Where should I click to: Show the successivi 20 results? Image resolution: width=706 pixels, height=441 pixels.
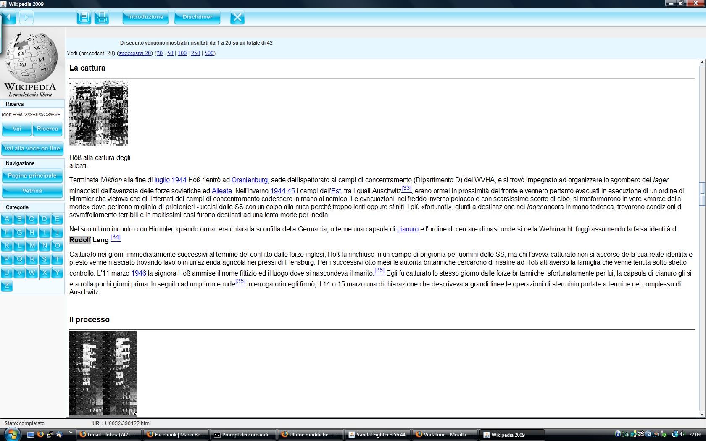[135, 53]
